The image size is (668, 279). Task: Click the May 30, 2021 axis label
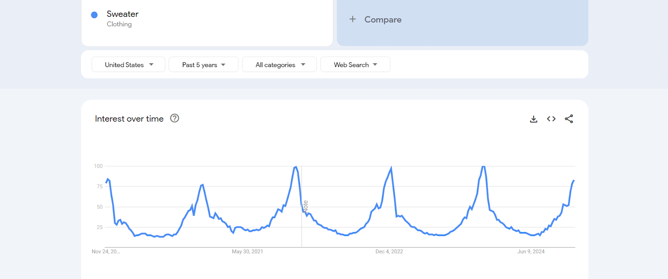[x=248, y=252]
